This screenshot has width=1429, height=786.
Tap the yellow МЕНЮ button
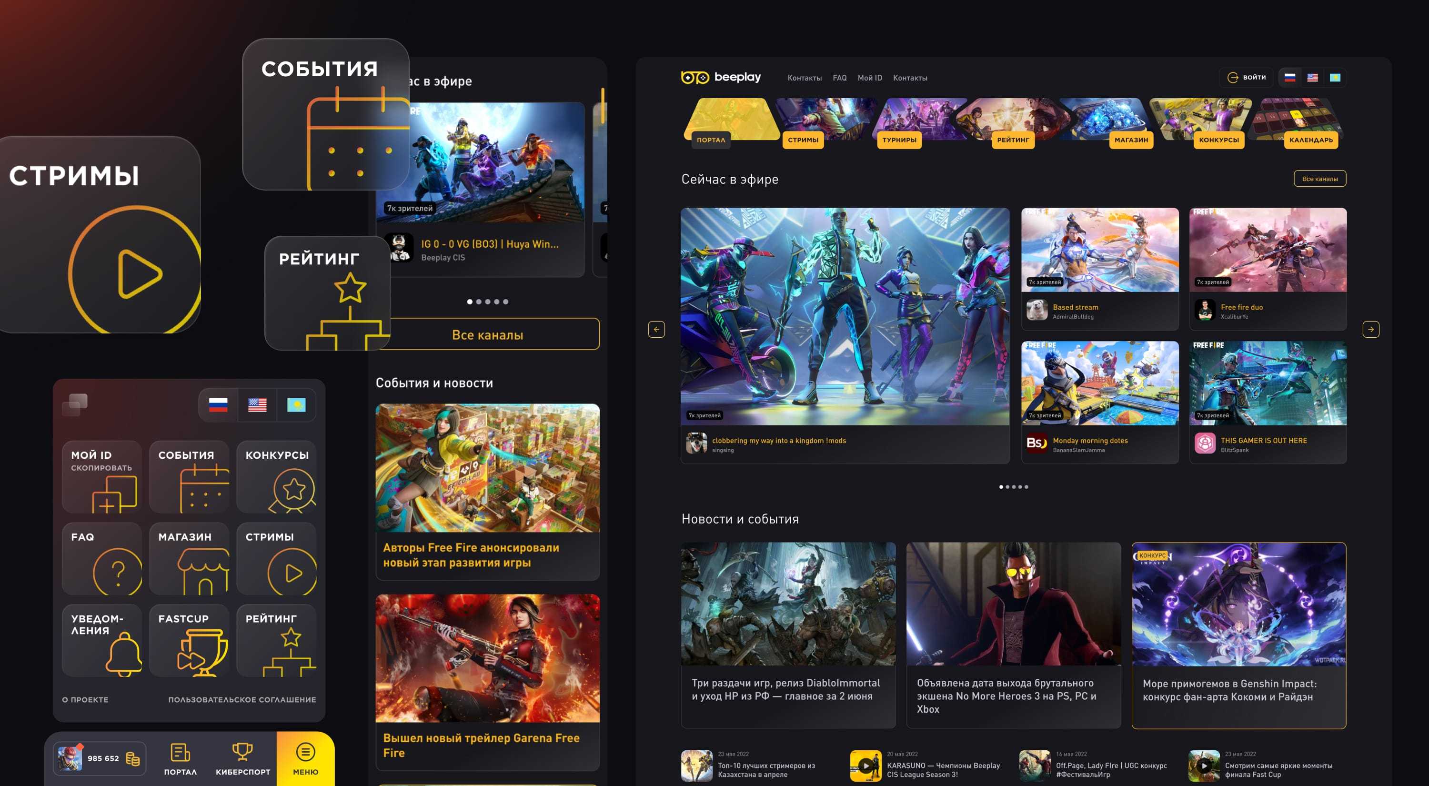tap(305, 759)
